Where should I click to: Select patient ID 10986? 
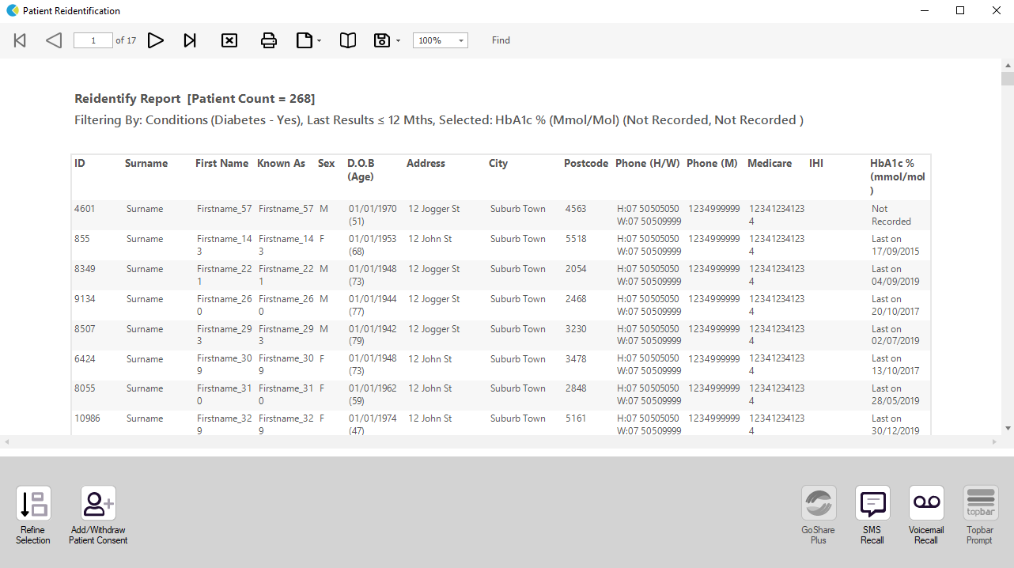pyautogui.click(x=87, y=418)
